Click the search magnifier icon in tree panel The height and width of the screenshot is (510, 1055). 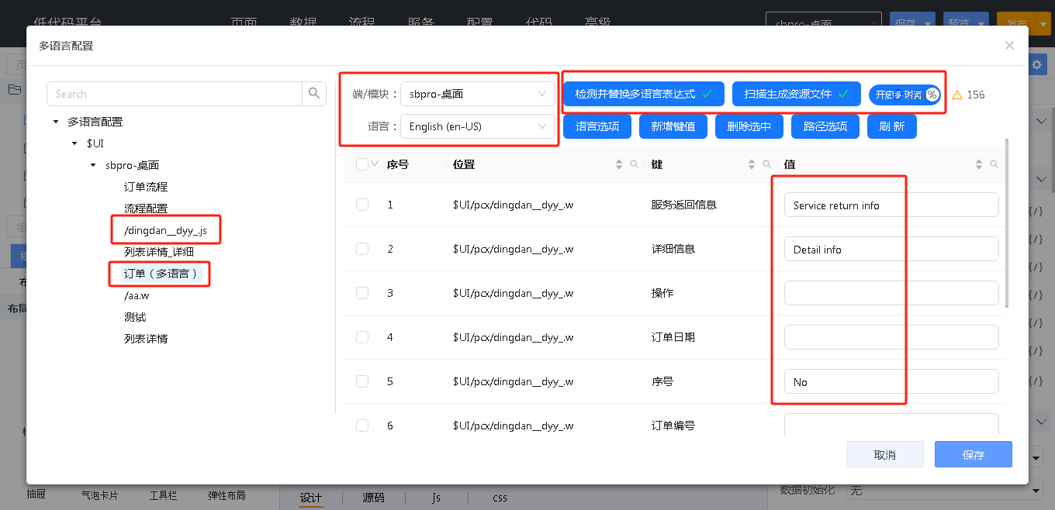(x=314, y=94)
